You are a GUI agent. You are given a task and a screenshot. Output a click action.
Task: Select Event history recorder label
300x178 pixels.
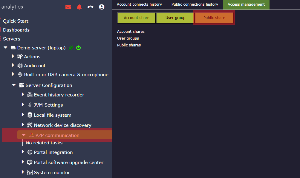point(59,95)
